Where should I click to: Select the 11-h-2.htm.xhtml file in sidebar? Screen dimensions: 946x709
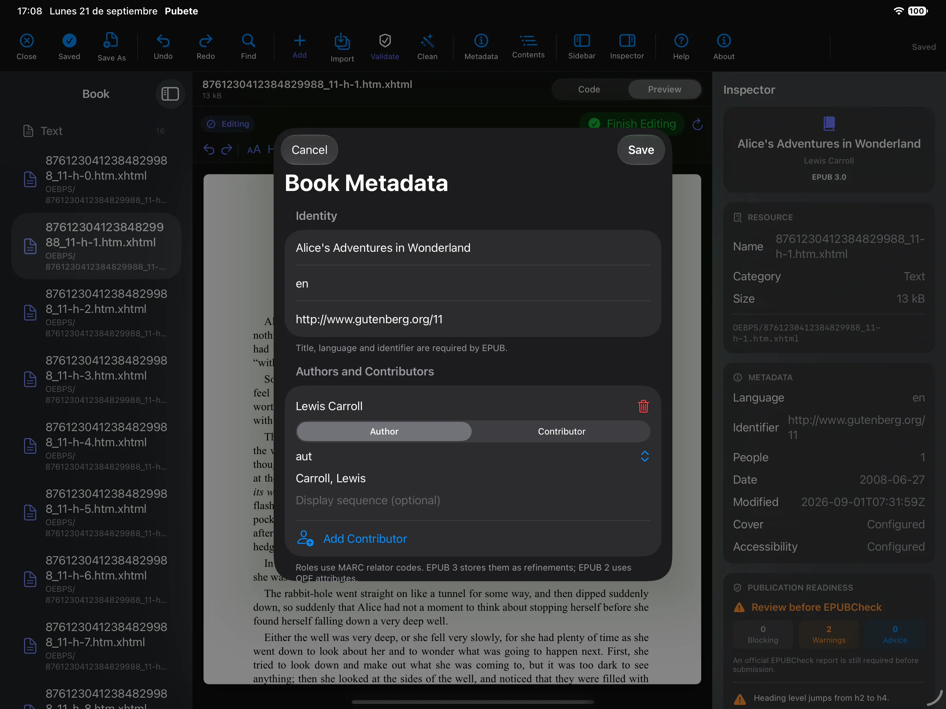point(96,312)
